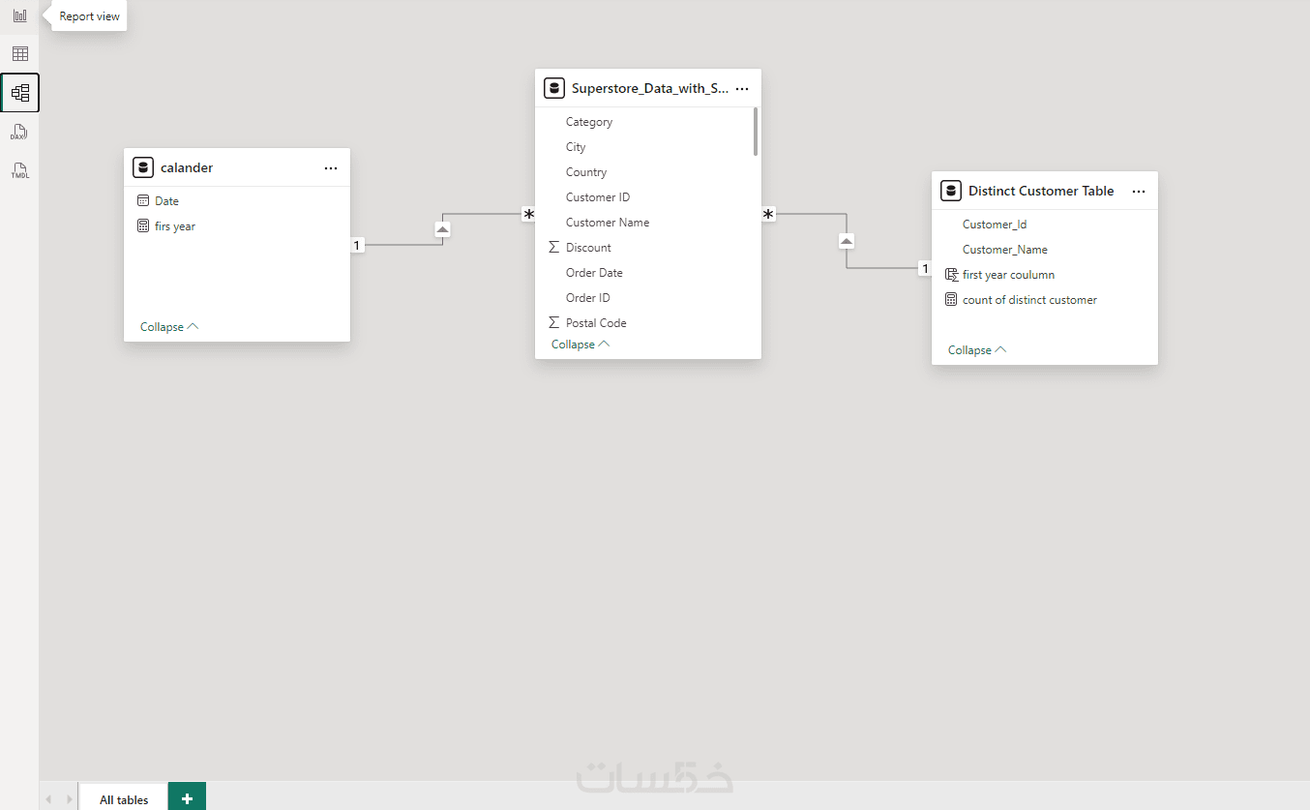Open Table view from left sidebar
The image size is (1310, 810).
point(19,54)
